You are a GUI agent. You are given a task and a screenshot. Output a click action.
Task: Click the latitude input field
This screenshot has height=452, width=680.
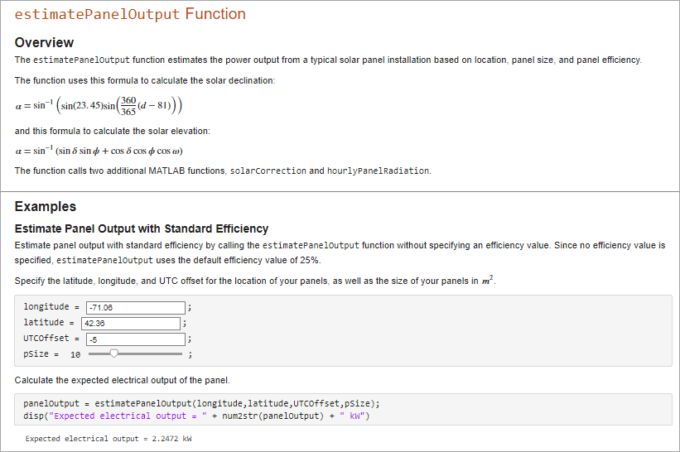click(x=130, y=323)
